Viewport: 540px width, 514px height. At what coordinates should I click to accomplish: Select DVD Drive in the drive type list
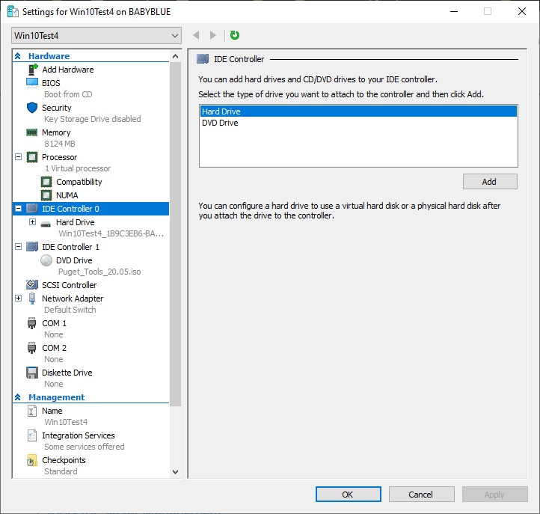[220, 123]
